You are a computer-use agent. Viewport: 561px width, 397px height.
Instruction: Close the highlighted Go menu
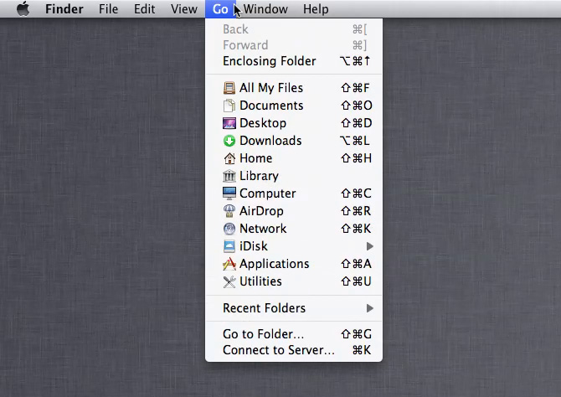click(x=220, y=9)
